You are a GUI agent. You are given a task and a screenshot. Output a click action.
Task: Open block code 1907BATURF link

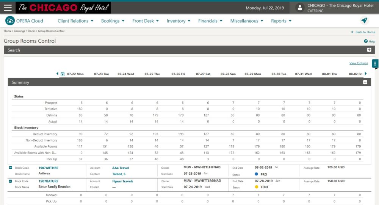coord(49,181)
